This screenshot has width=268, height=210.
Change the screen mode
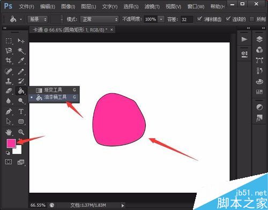coord(21,162)
